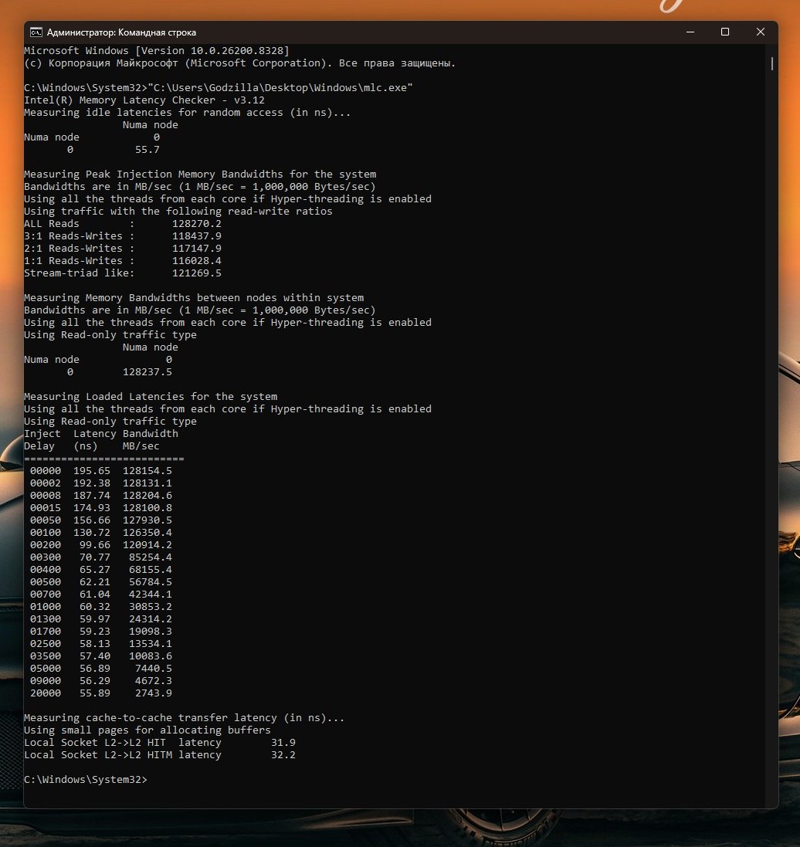
Task: Click the 1:1 Reads-Writes value 116028.4
Action: coord(197,261)
